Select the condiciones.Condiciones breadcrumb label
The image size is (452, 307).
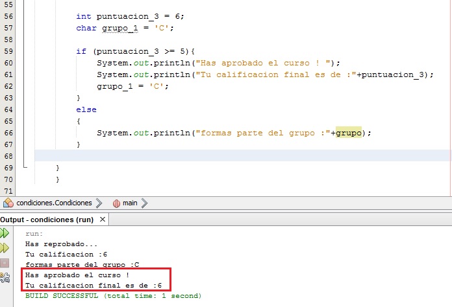click(54, 203)
